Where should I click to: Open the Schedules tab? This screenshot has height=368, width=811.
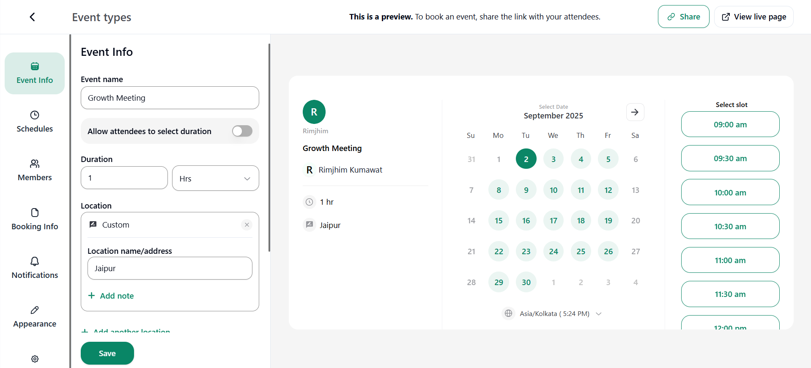[x=35, y=122]
